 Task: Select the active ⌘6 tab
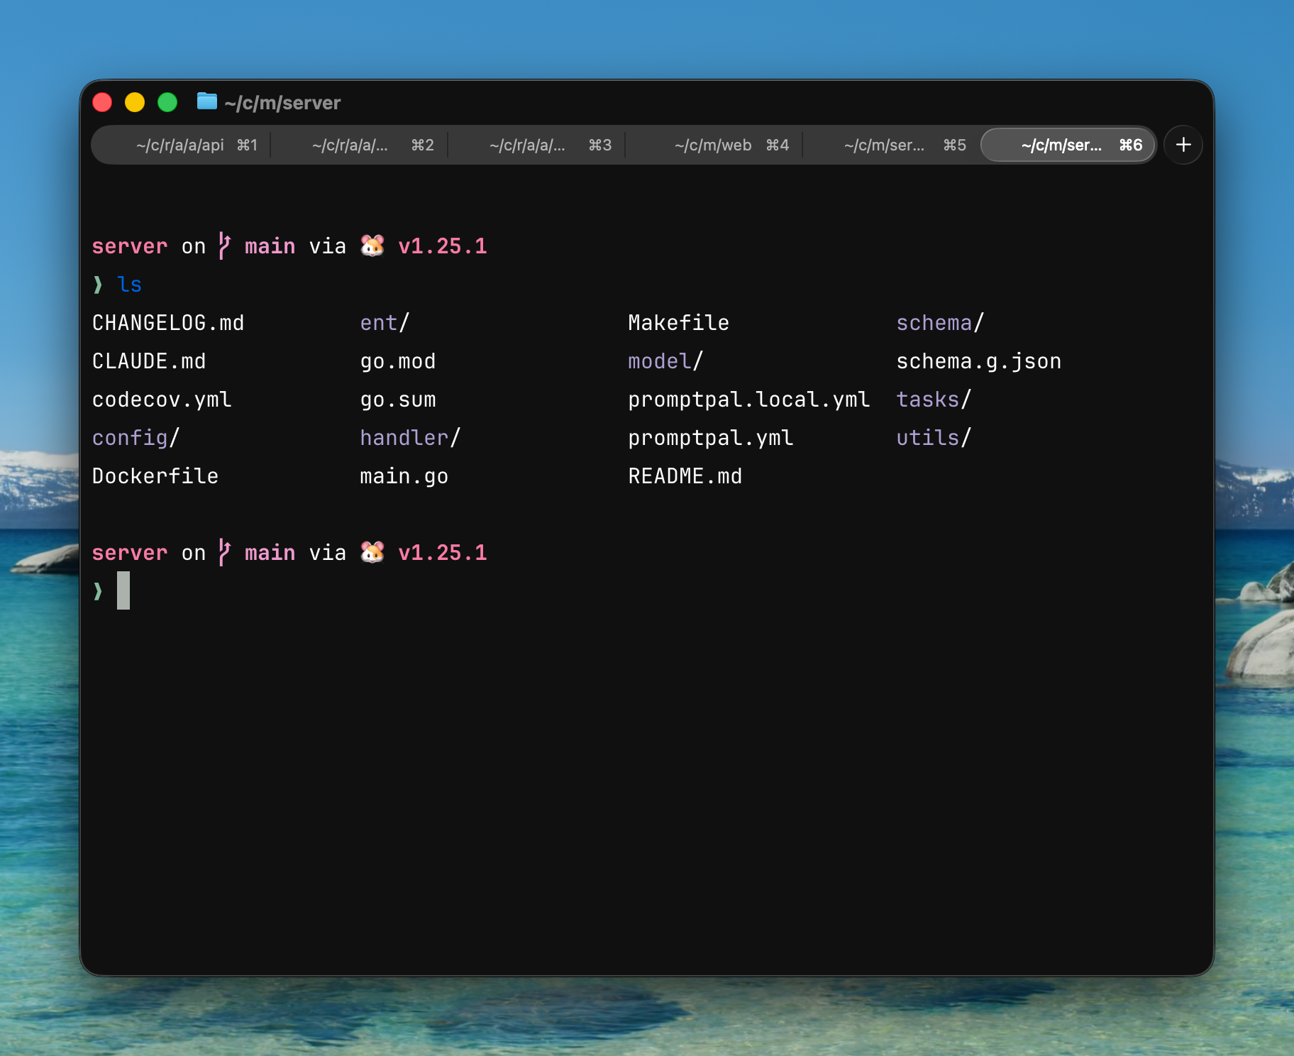tap(1068, 145)
